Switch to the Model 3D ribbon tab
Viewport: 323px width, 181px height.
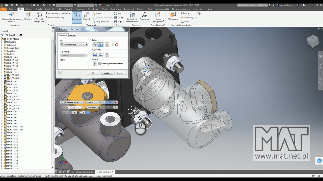pyautogui.click(x=49, y=9)
